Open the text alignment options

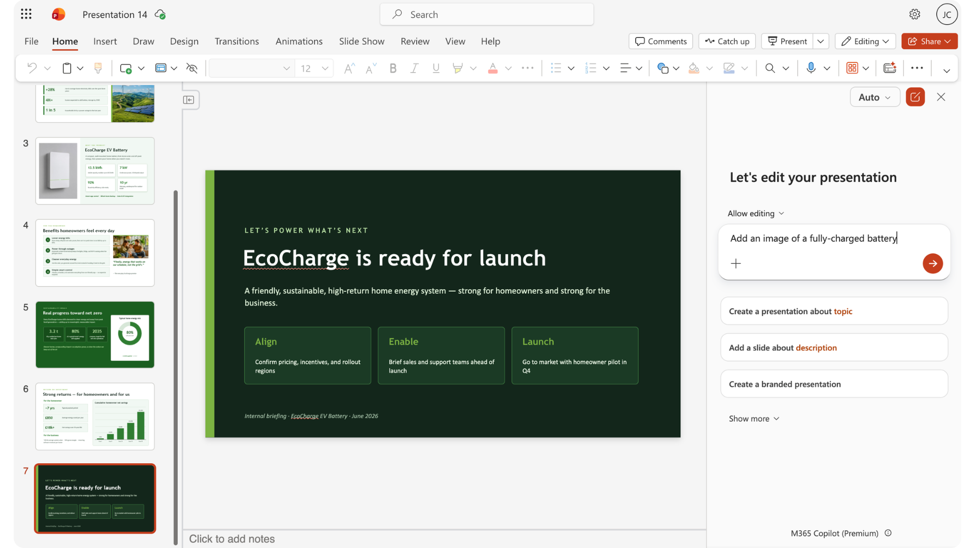(x=625, y=68)
